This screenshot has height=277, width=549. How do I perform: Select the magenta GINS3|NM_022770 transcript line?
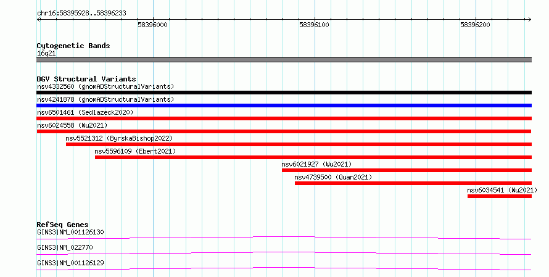coord(284,254)
